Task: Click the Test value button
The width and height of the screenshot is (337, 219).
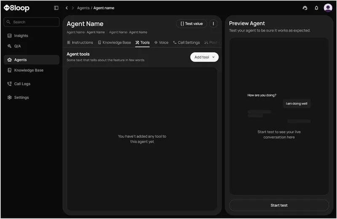Action: point(192,24)
